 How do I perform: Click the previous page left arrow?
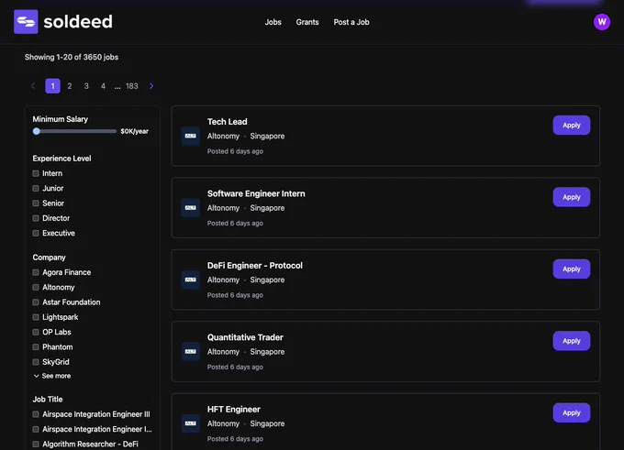tap(33, 86)
